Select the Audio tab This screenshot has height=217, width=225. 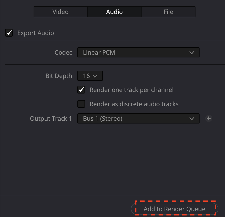pyautogui.click(x=114, y=12)
